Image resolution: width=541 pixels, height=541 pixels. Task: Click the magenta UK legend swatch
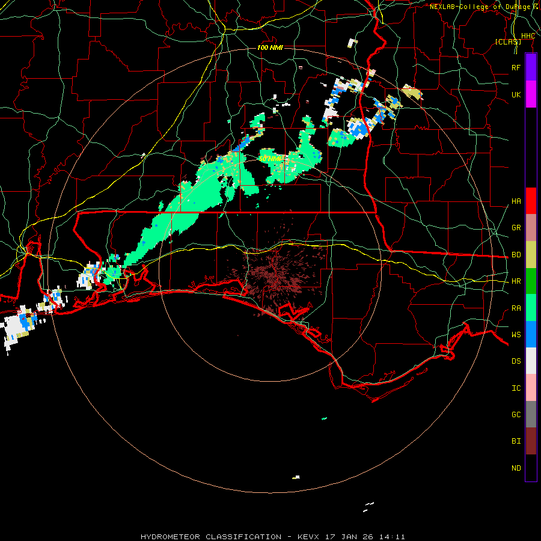coord(531,94)
